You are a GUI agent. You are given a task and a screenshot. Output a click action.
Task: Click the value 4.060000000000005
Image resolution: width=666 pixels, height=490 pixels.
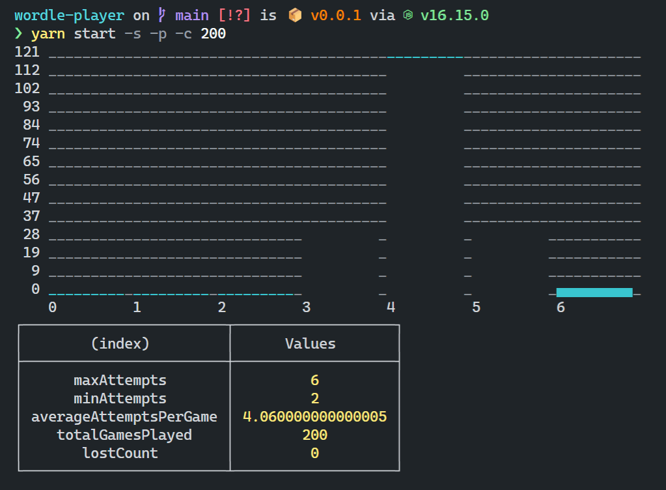(x=314, y=417)
